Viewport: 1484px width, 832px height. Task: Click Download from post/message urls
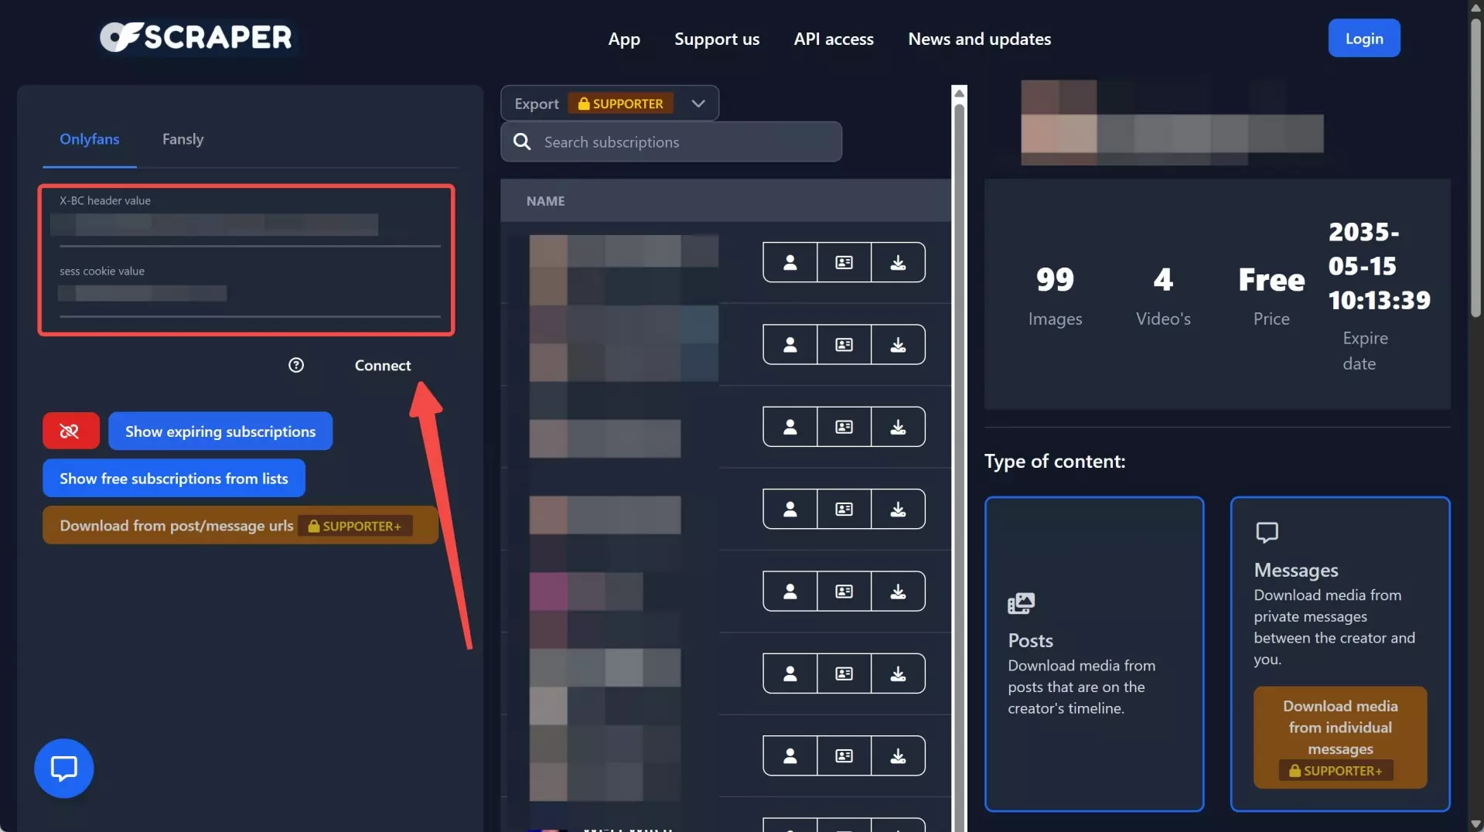(241, 525)
